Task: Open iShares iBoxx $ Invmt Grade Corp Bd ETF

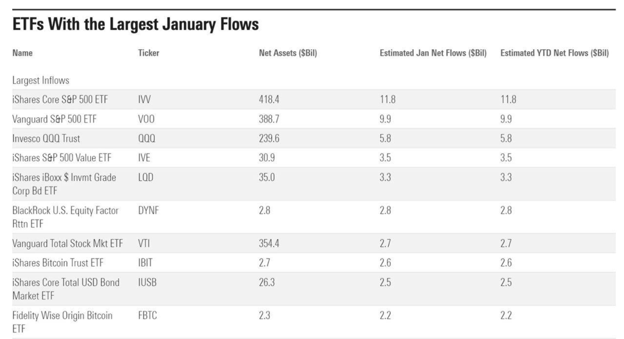Action: point(63,183)
